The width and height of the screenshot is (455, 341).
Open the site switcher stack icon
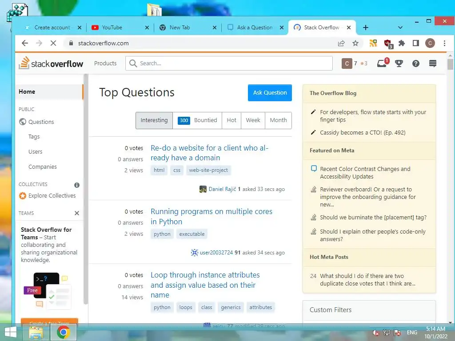tap(433, 63)
